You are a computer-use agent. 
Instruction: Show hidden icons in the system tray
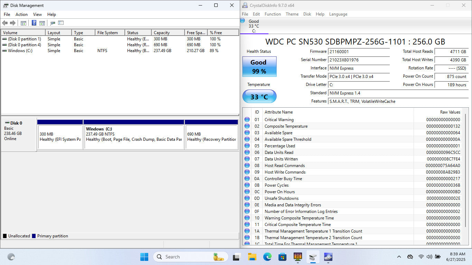(x=399, y=257)
